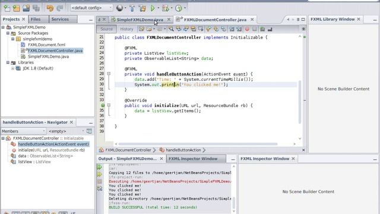The image size is (380, 214).
Task: Toggle Highlight Search icon in editor toolbar
Action: [194, 29]
